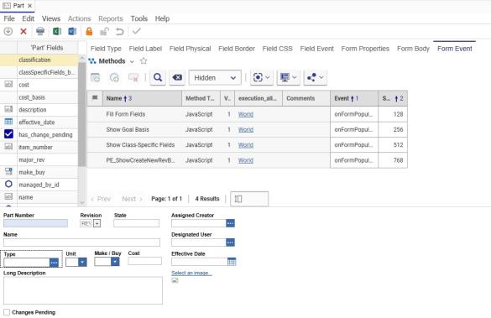Run search with magnifier icon
The height and width of the screenshot is (318, 491).
tap(158, 77)
